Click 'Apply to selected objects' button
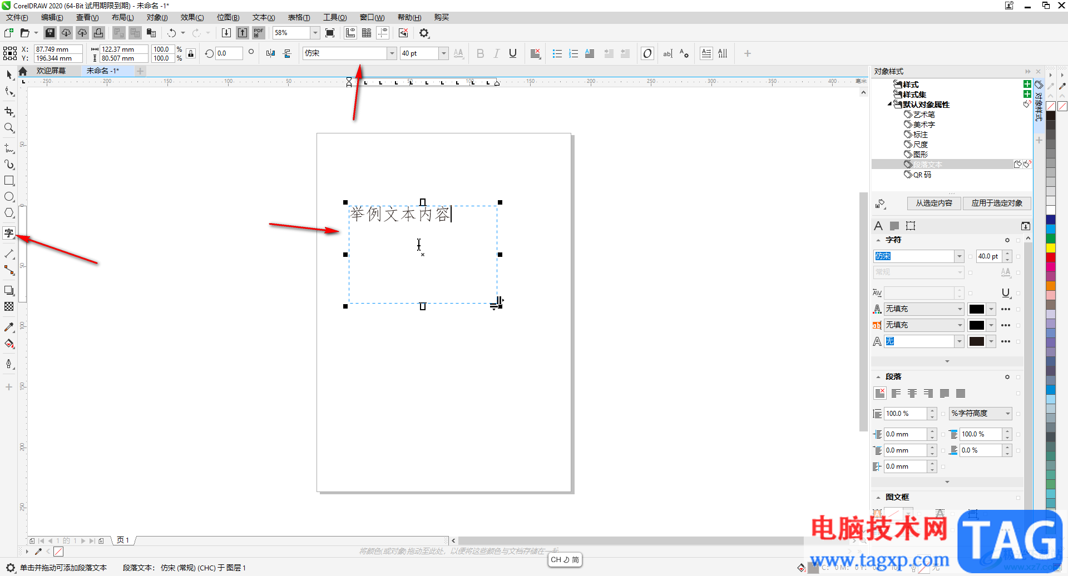The height and width of the screenshot is (576, 1068). [997, 203]
